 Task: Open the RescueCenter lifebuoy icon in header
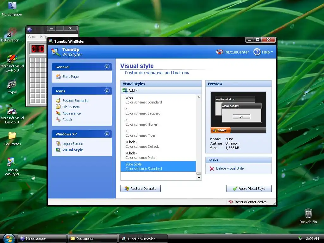coord(220,52)
